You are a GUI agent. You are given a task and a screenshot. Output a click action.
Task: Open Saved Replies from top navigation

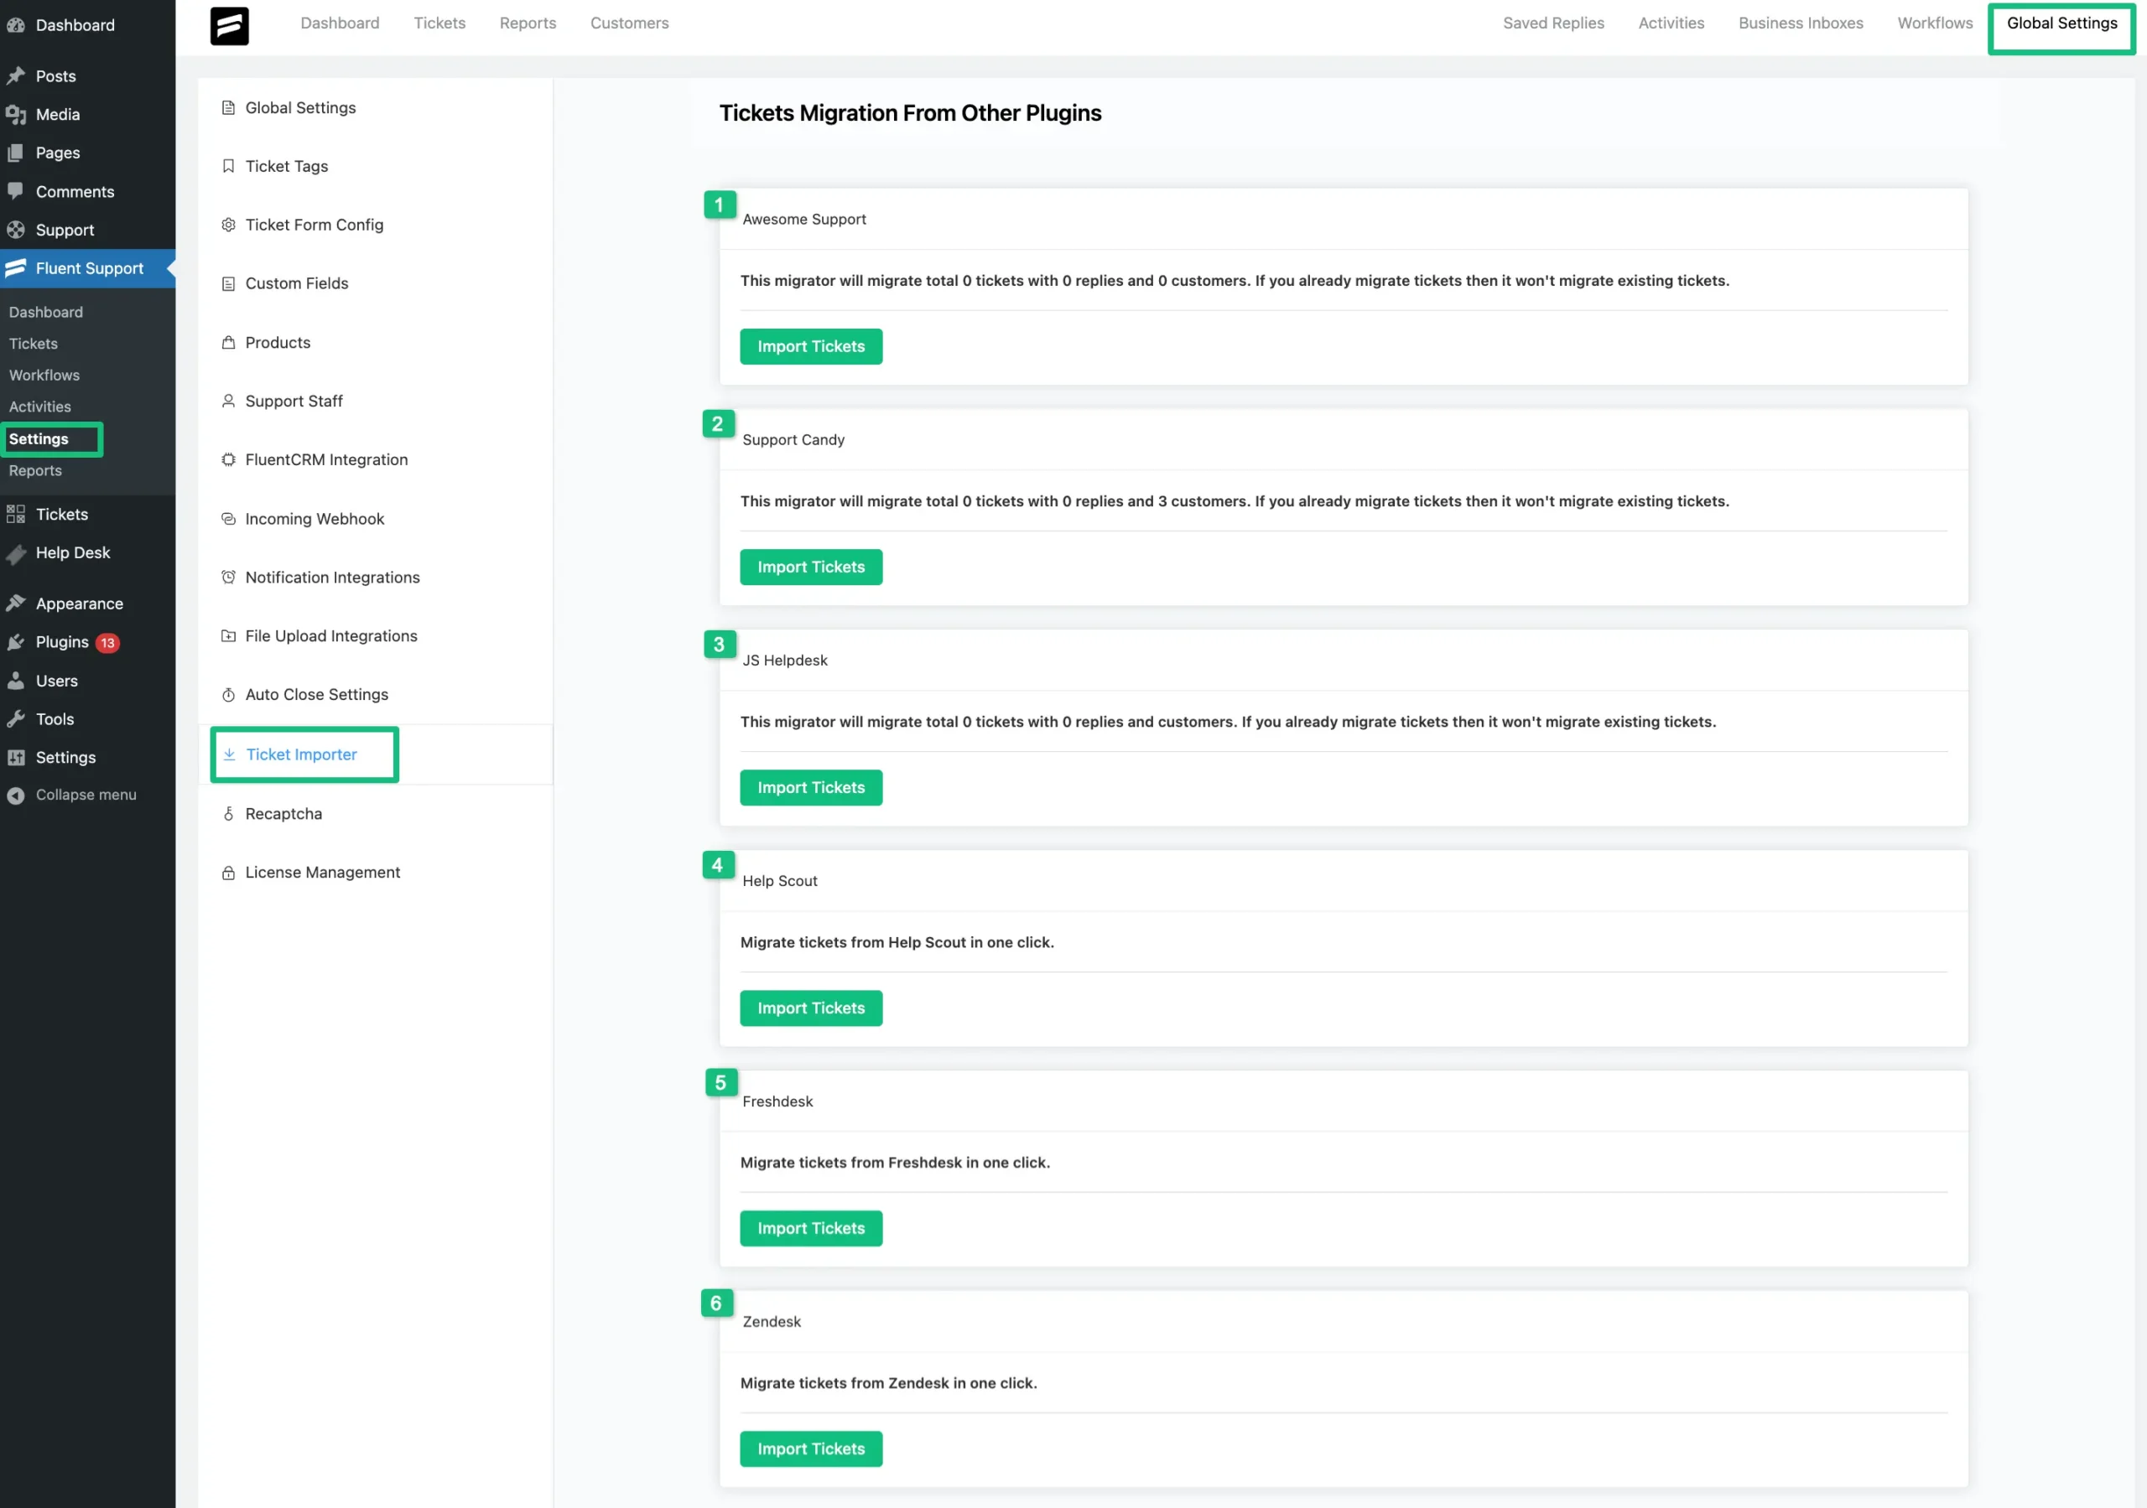tap(1554, 21)
